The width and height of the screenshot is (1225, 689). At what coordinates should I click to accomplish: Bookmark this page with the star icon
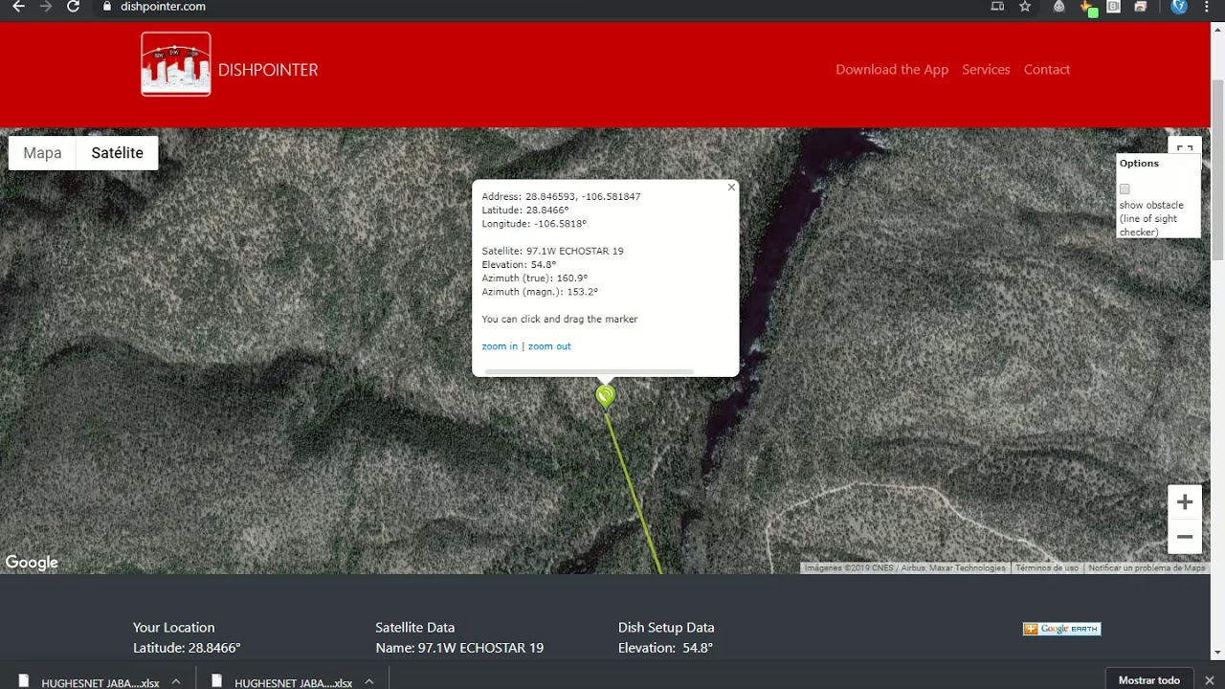pyautogui.click(x=1025, y=7)
